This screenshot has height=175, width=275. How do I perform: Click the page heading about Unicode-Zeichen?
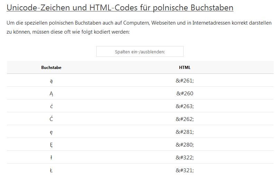[x=120, y=8]
